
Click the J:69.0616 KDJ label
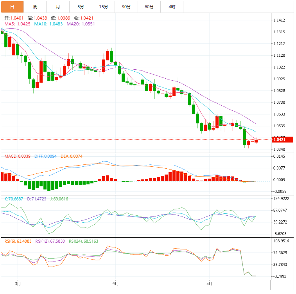click(x=59, y=199)
